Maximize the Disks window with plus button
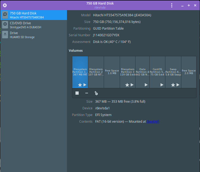 tap(189, 5)
